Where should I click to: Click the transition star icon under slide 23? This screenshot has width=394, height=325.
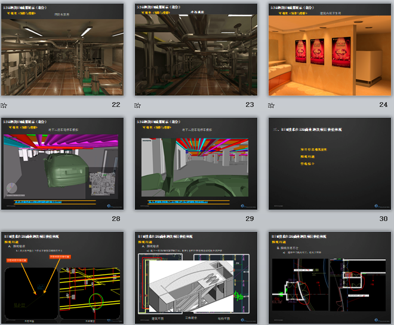(x=138, y=105)
